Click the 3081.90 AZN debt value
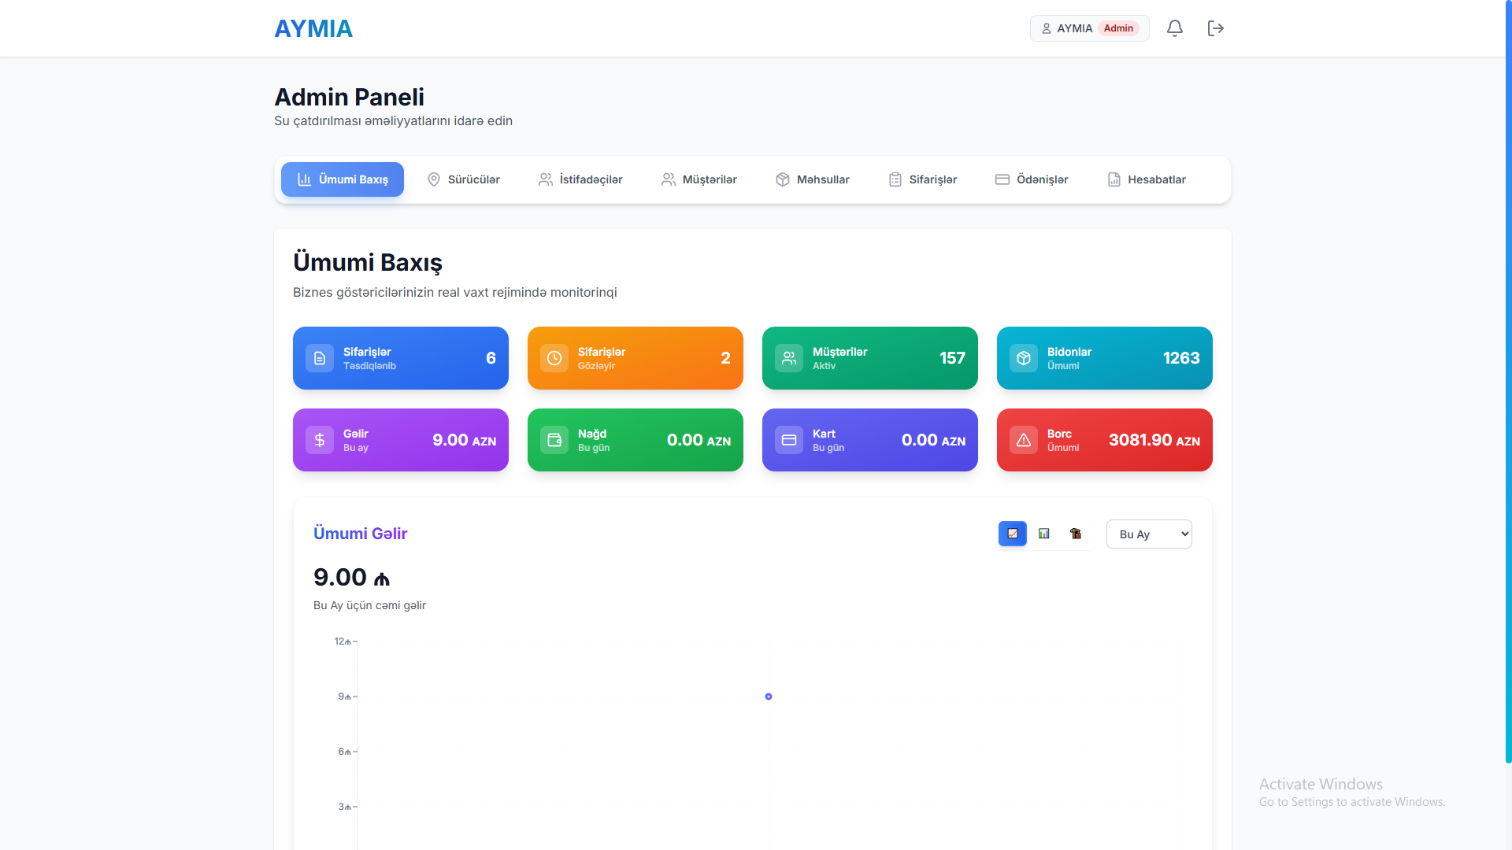 (x=1154, y=440)
